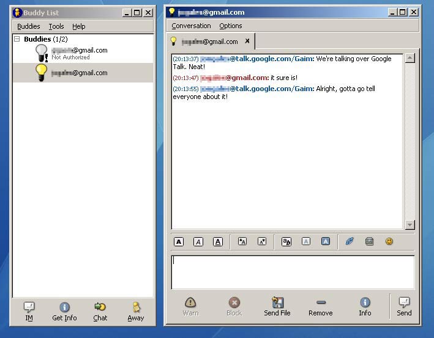Click the Buddy List title bar icon
This screenshot has width=434, height=338.
pos(17,13)
